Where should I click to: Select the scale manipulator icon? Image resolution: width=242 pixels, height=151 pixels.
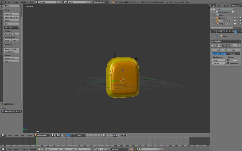click(x=74, y=135)
